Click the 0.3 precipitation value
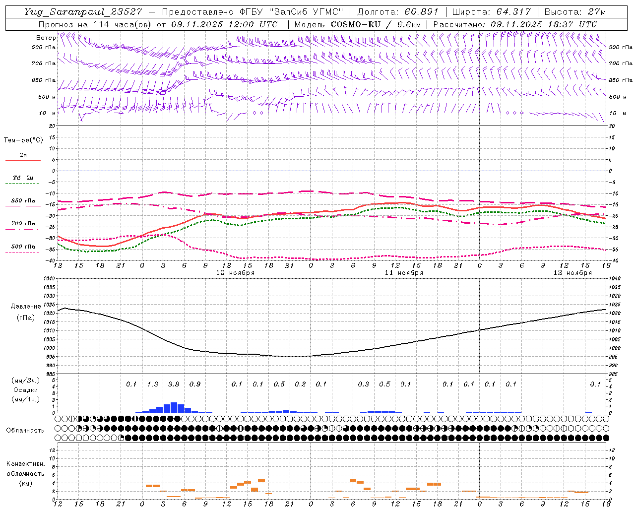Image resolution: width=635 pixels, height=508 pixels. (364, 384)
